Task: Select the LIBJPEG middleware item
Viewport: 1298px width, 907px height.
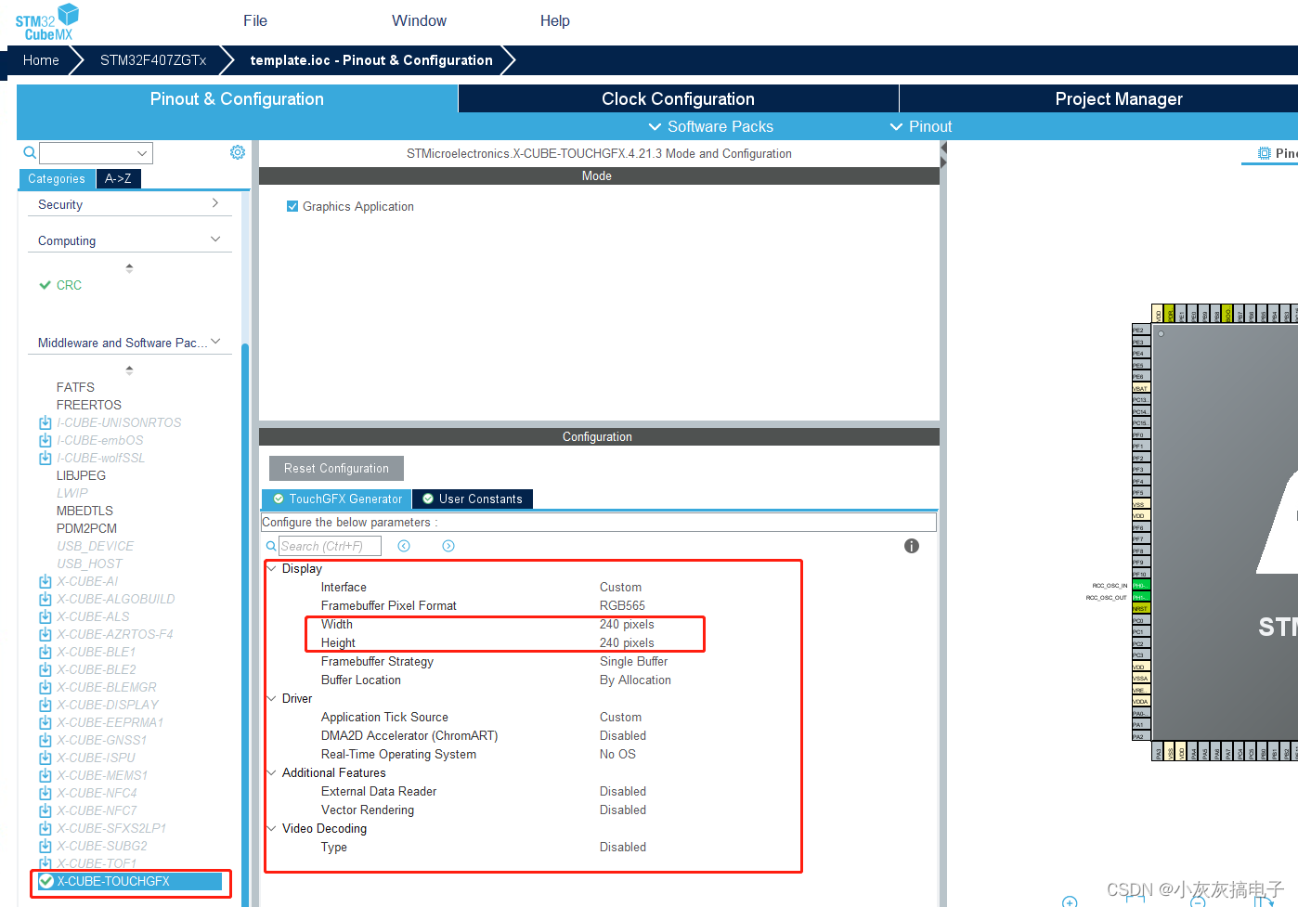Action: [81, 475]
